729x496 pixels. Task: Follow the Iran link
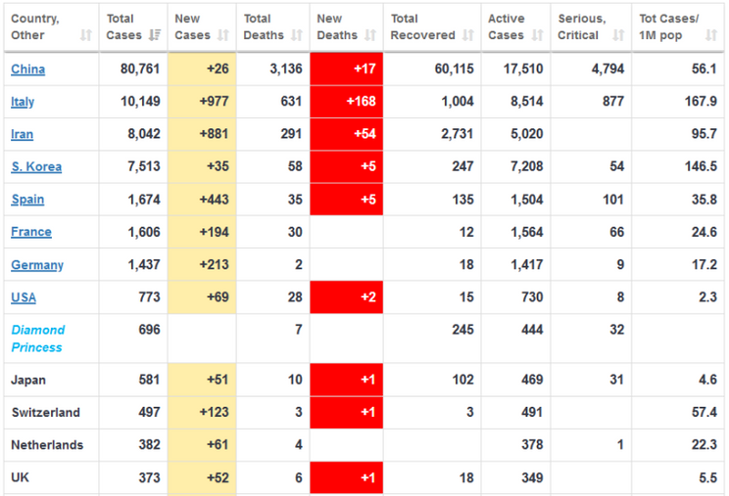coord(22,135)
